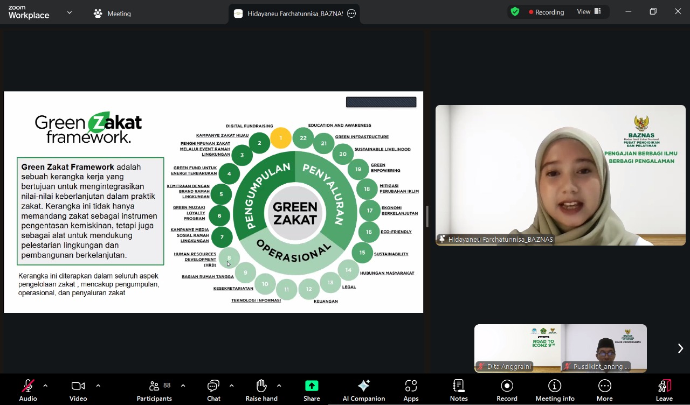The width and height of the screenshot is (690, 405).
Task: Open AI Companion
Action: 364,390
